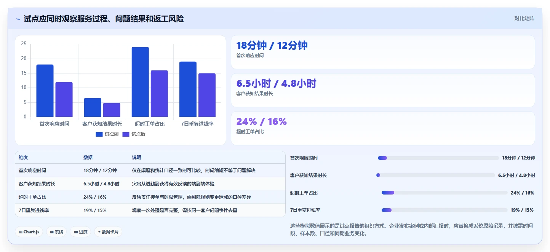Click the 说明 table column header
The height and width of the screenshot is (252, 550).
(137, 158)
